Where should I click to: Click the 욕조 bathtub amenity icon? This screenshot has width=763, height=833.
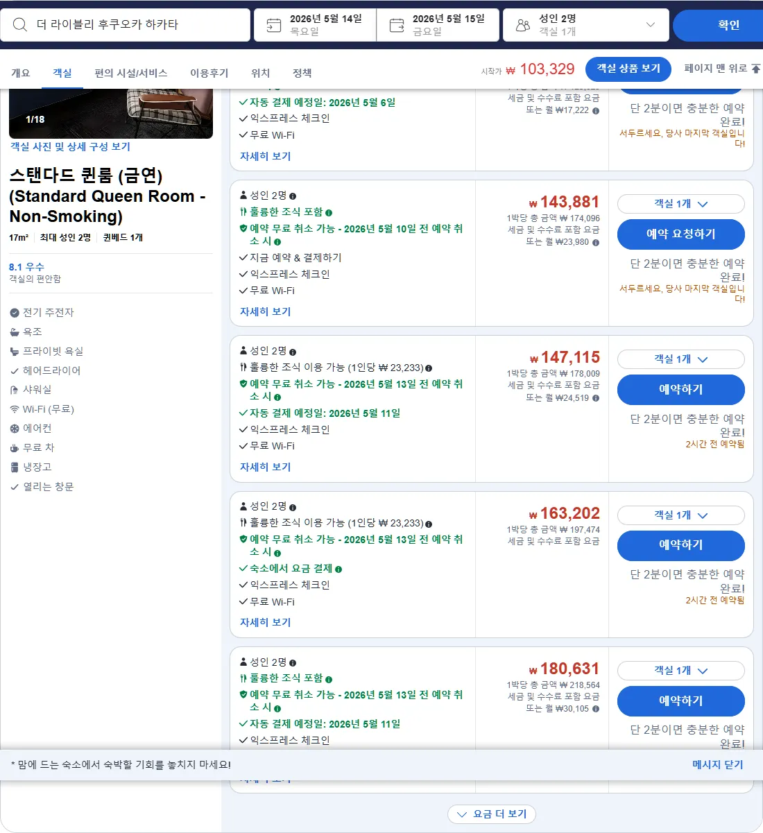coord(15,332)
